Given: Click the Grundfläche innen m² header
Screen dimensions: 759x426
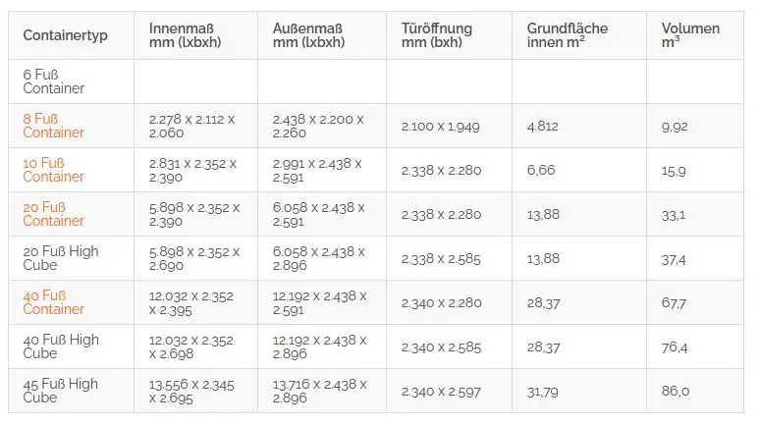Looking at the screenshot, I should (568, 35).
